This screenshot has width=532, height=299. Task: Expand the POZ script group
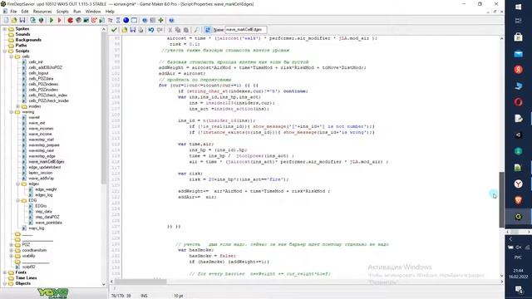(x=11, y=245)
